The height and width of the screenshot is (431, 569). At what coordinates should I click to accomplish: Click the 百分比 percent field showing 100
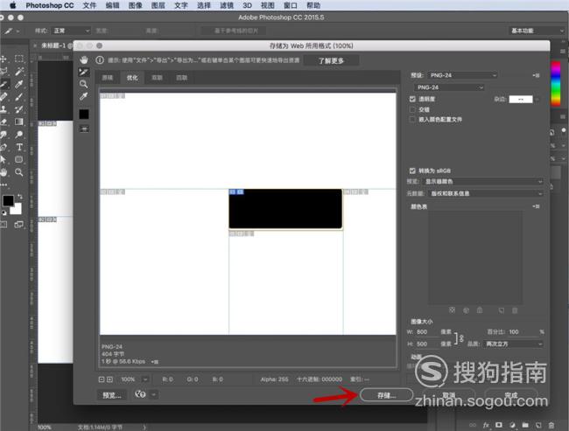tap(522, 331)
